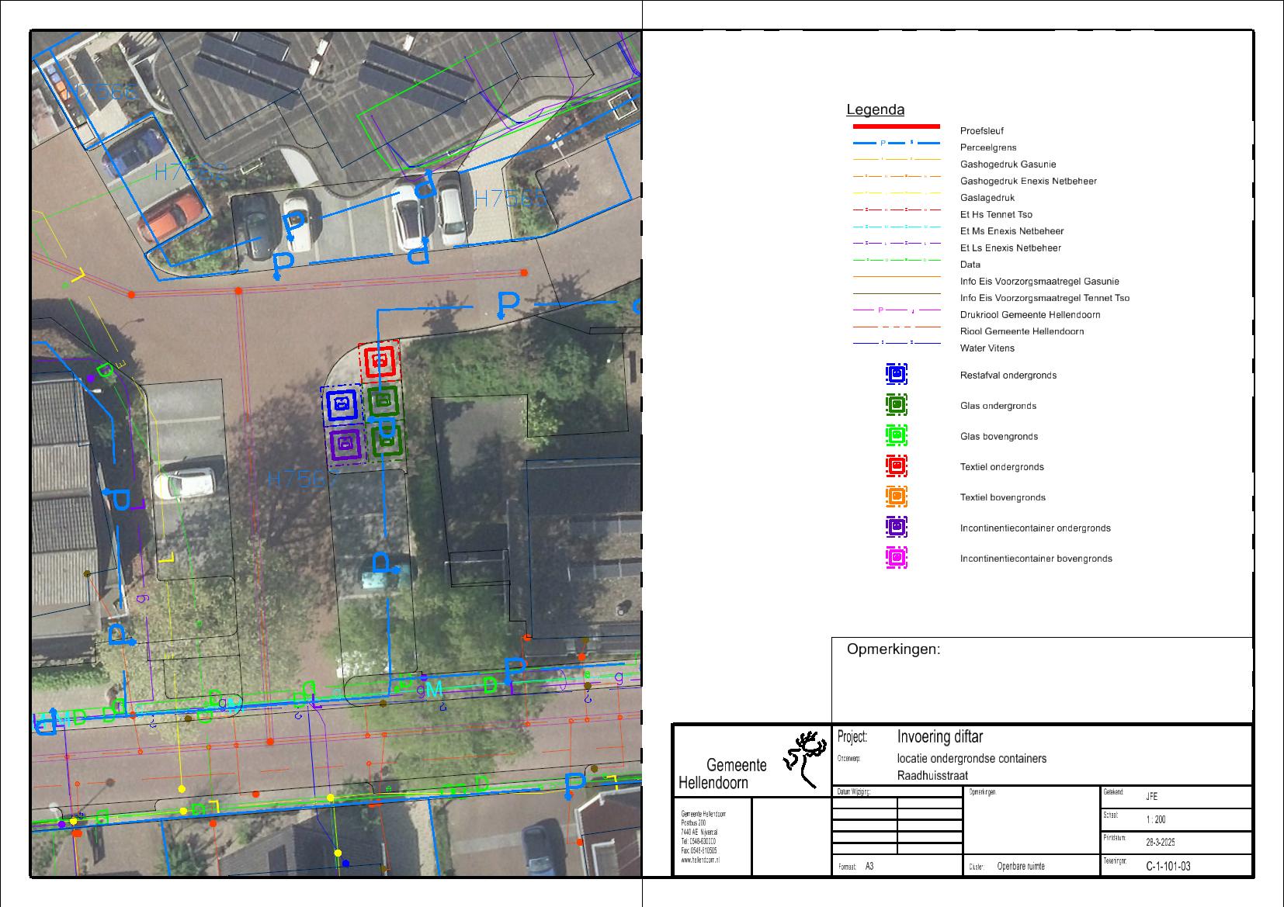
Task: Click the blue Perceelgrens line sample
Action: [x=896, y=144]
